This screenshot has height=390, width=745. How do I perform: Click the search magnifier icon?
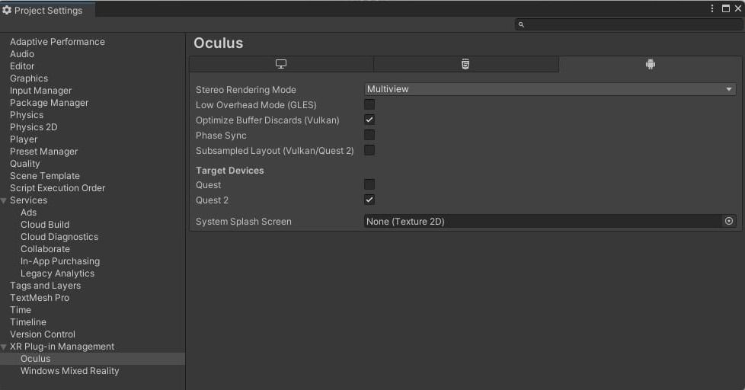click(521, 24)
